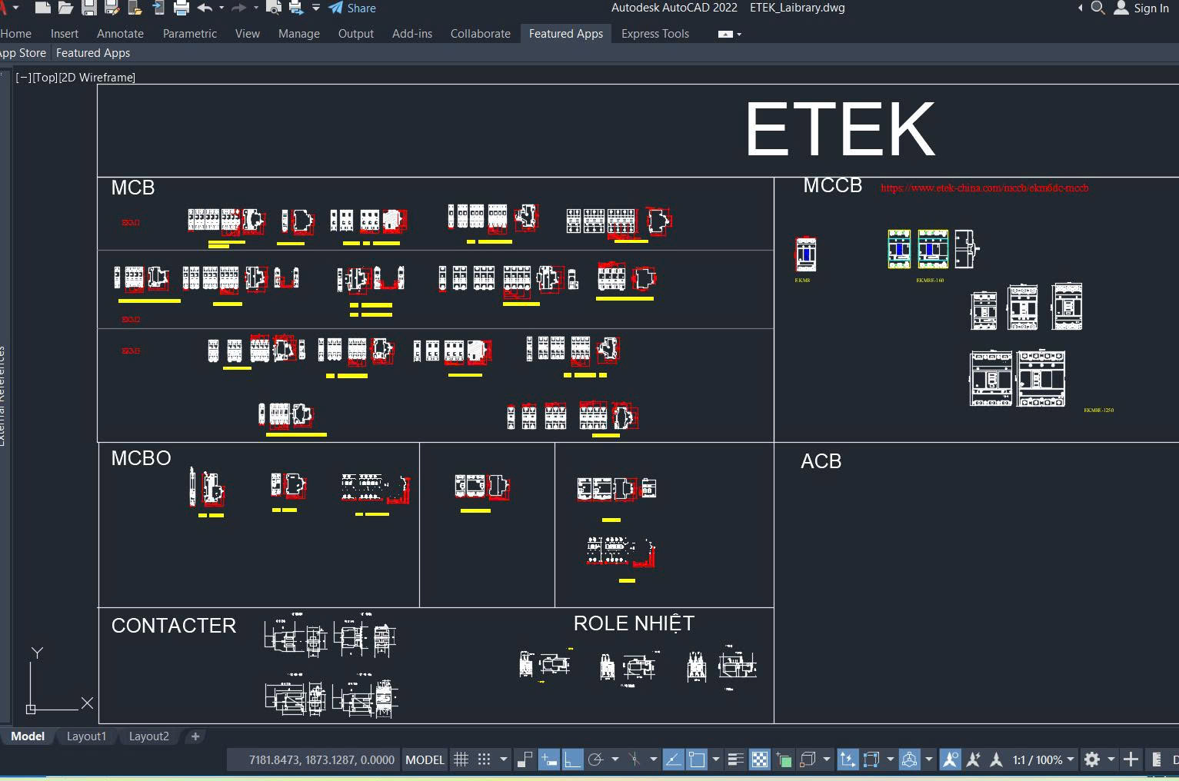Viewport: 1179px width, 781px height.
Task: Toggle annotation visibility icon
Action: pos(950,759)
